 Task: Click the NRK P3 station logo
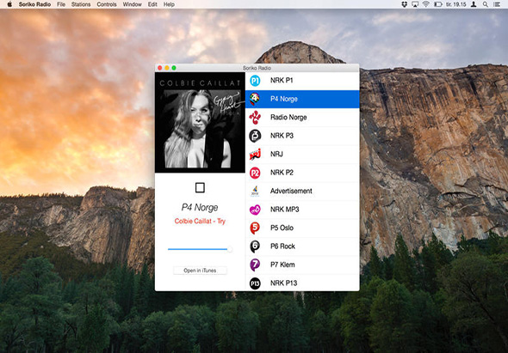(255, 136)
